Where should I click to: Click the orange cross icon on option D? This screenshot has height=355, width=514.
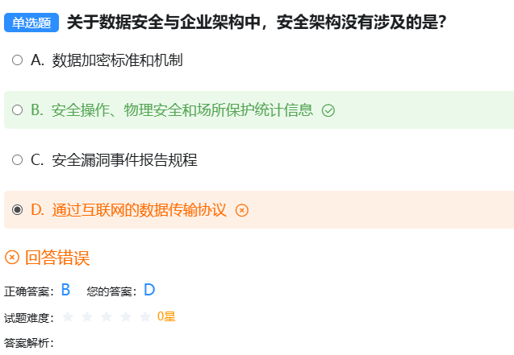(241, 210)
